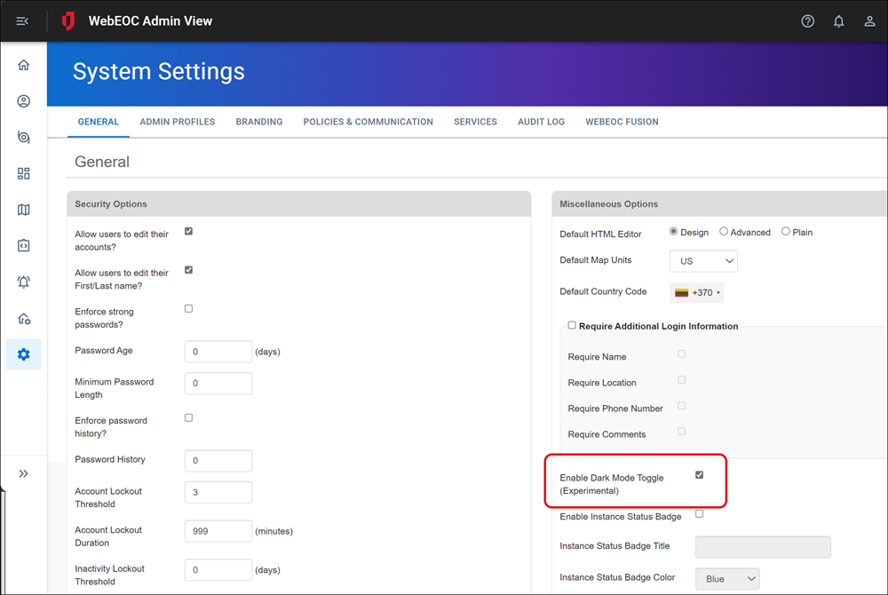Viewport: 888px width, 595px height.
Task: Open Instance Status Badge Color dropdown
Action: [x=726, y=579]
